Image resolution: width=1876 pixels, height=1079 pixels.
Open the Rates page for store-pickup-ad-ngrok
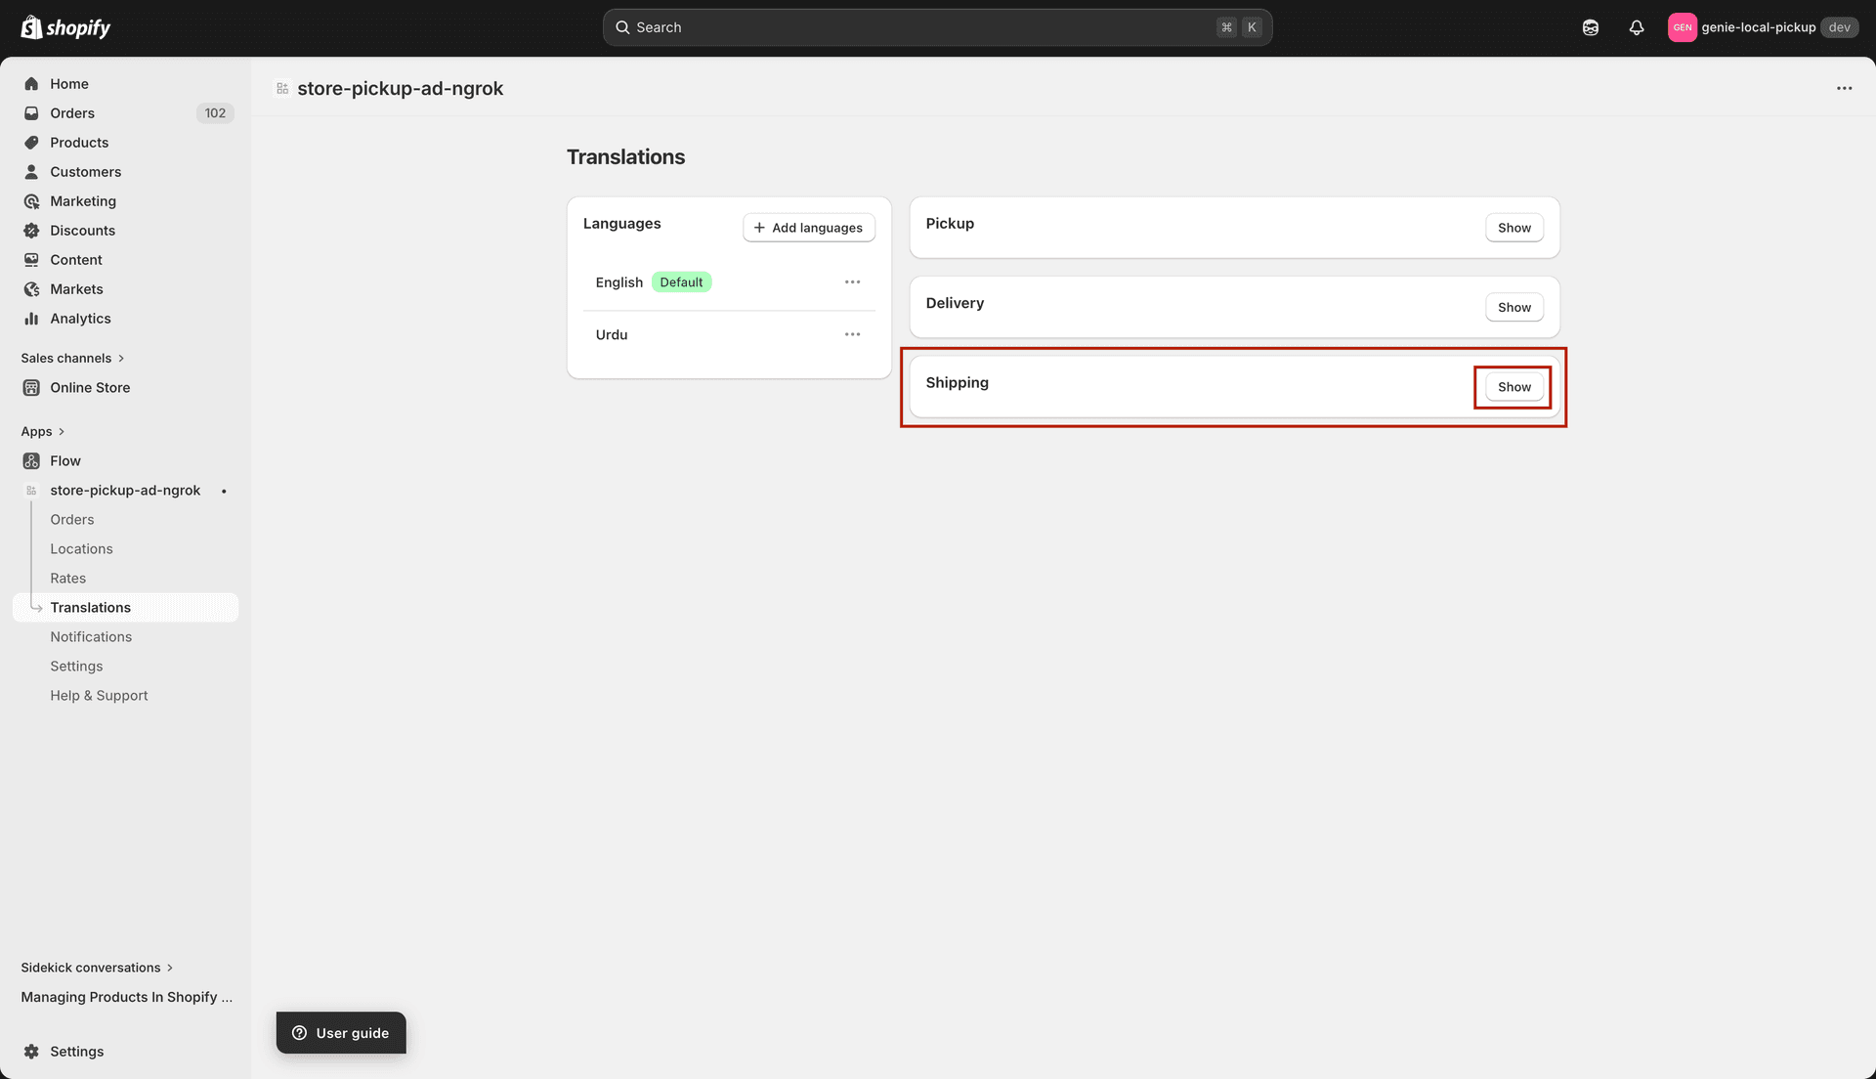pos(67,578)
